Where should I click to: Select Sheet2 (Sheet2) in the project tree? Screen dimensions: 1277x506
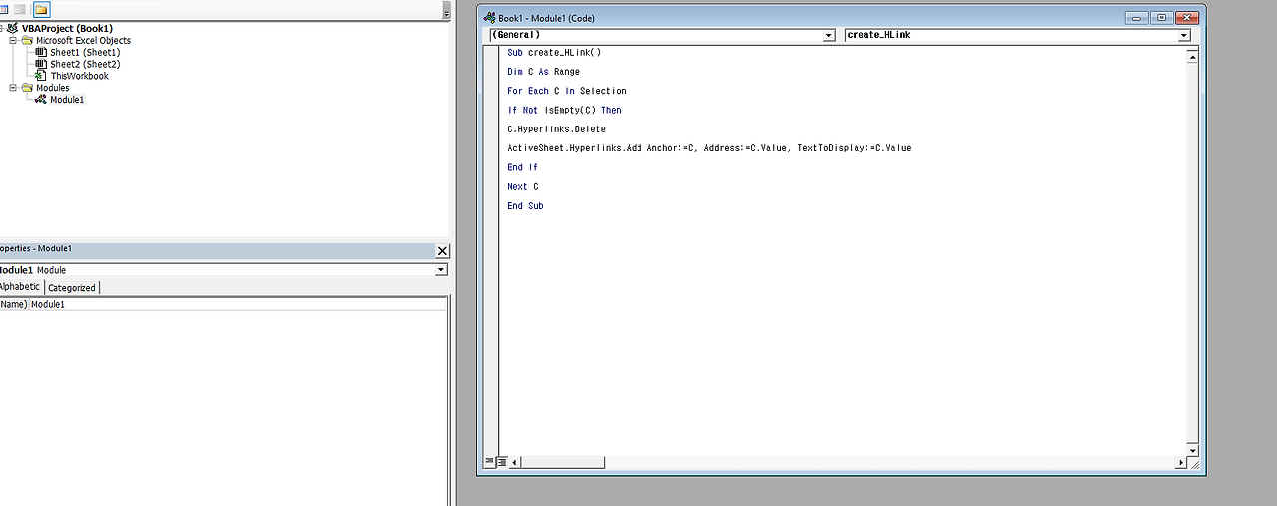click(x=85, y=64)
